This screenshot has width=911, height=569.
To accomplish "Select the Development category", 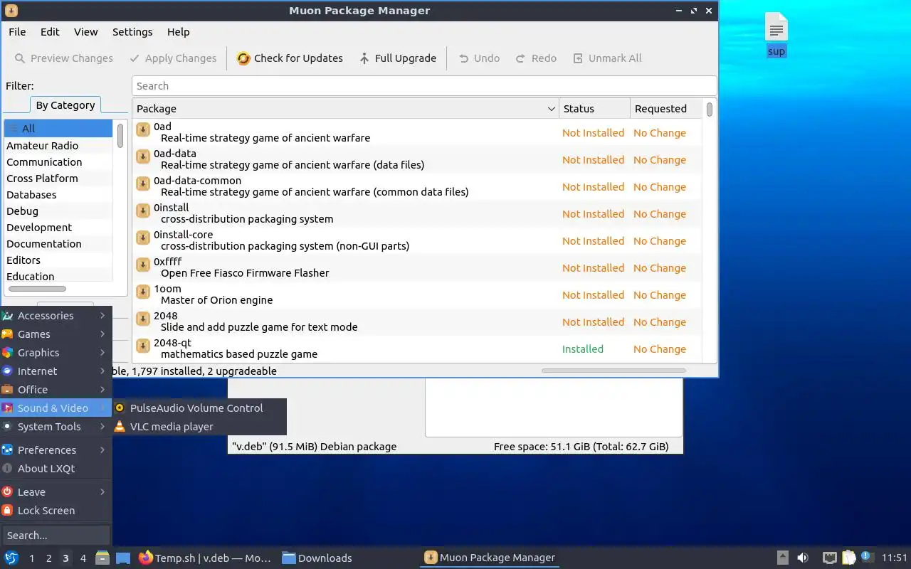I will 58,228.
